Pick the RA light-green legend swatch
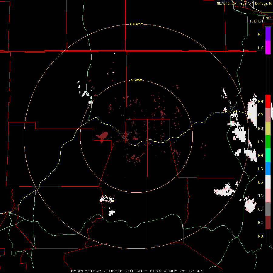 268,155
